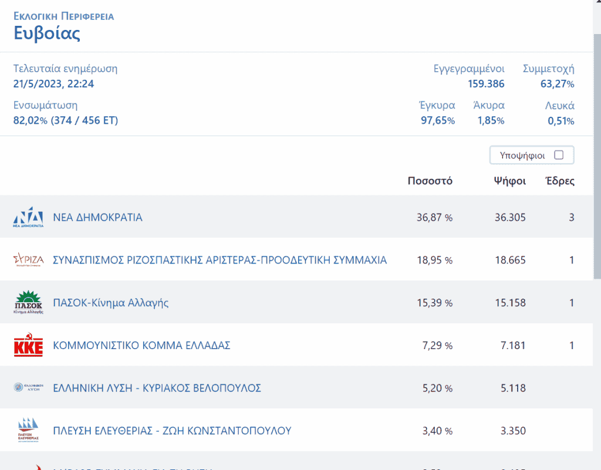Click the Έδρες column header
The image size is (601, 470).
[560, 181]
